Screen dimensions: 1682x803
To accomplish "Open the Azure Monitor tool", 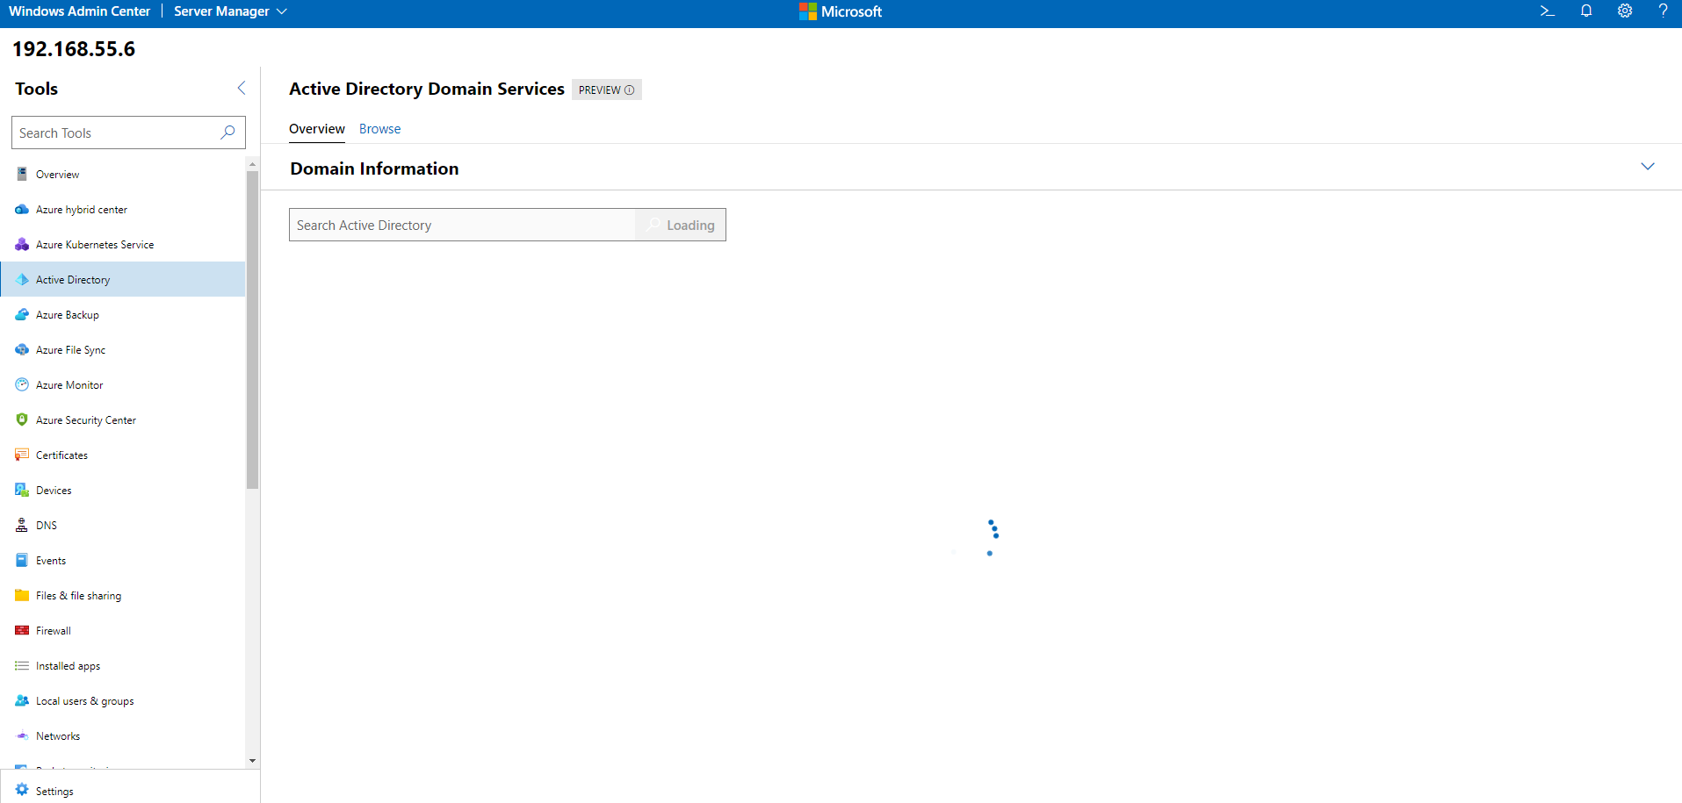I will click(x=69, y=384).
